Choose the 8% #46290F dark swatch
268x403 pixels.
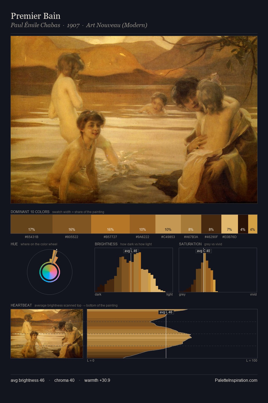coord(211,224)
